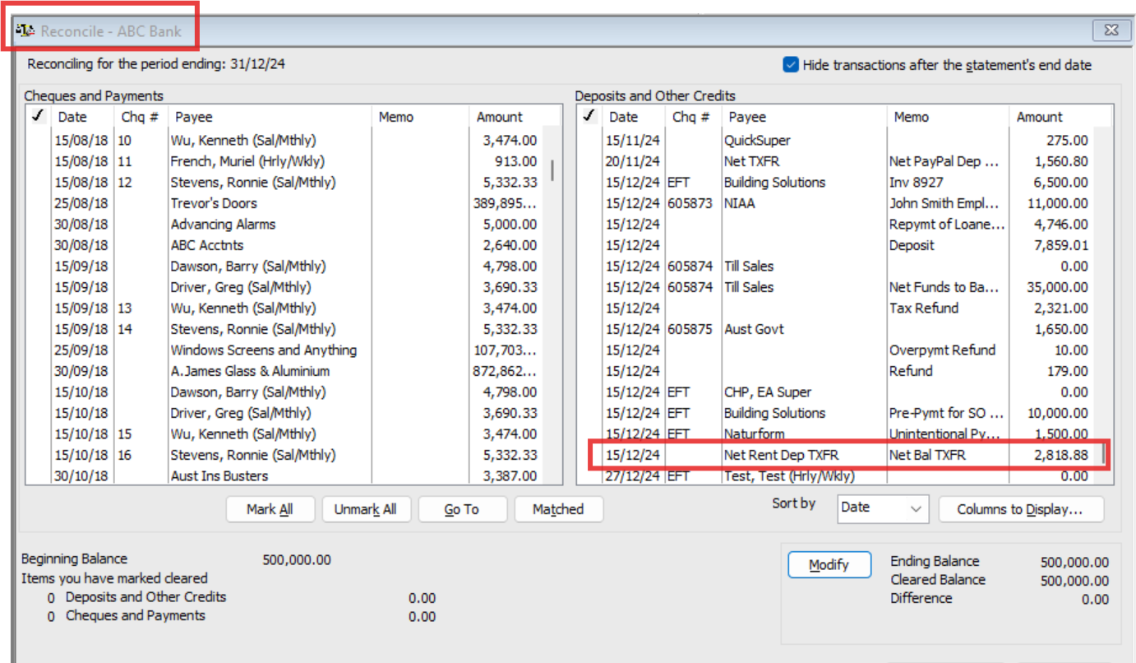Sort cheques by the Payee column header
Viewport: 1136px width, 663px height.
(270, 118)
